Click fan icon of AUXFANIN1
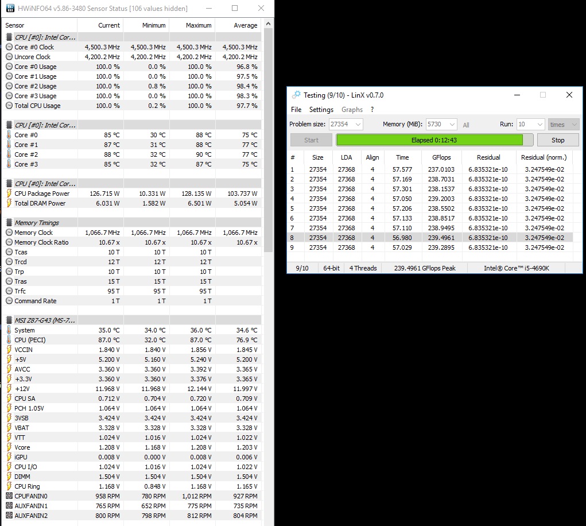Screen dimensions: 586x526 pyautogui.click(x=9, y=505)
